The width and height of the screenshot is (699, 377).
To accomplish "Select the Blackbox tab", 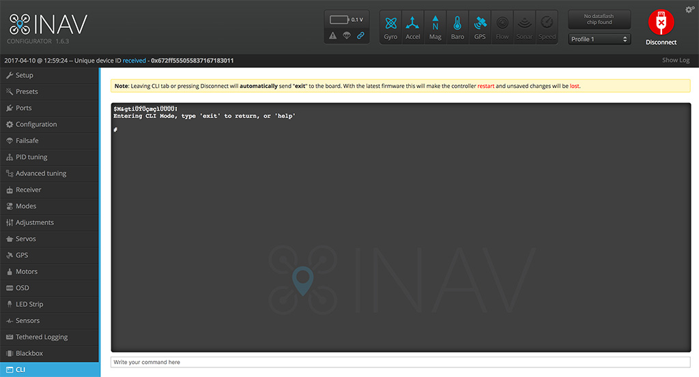I will pyautogui.click(x=29, y=353).
